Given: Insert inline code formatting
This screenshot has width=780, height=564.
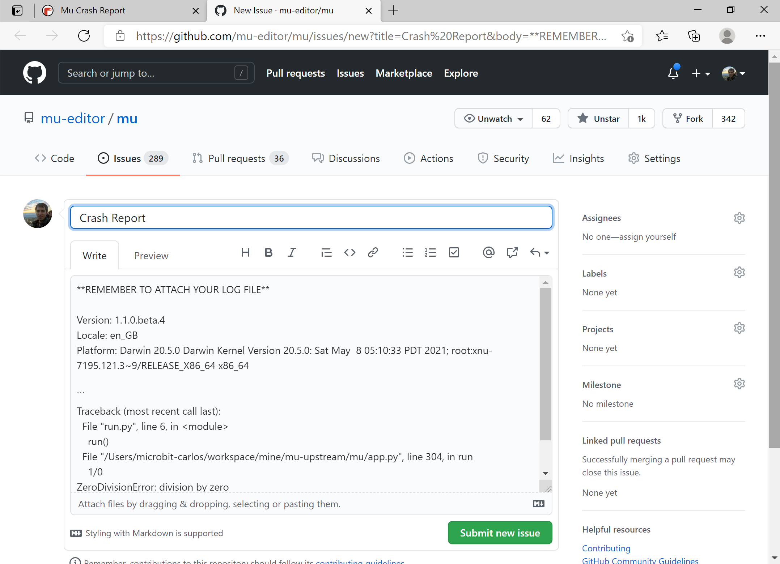Looking at the screenshot, I should (x=349, y=252).
